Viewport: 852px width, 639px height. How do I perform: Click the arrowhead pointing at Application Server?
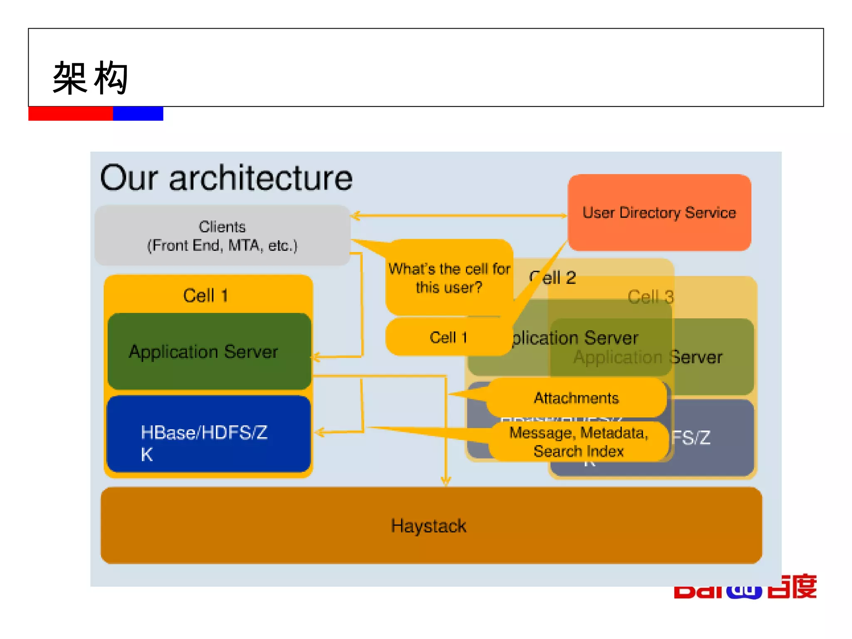316,357
